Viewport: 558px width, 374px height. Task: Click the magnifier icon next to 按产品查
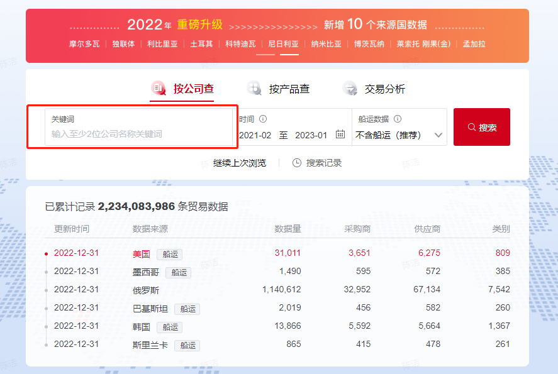pos(254,89)
